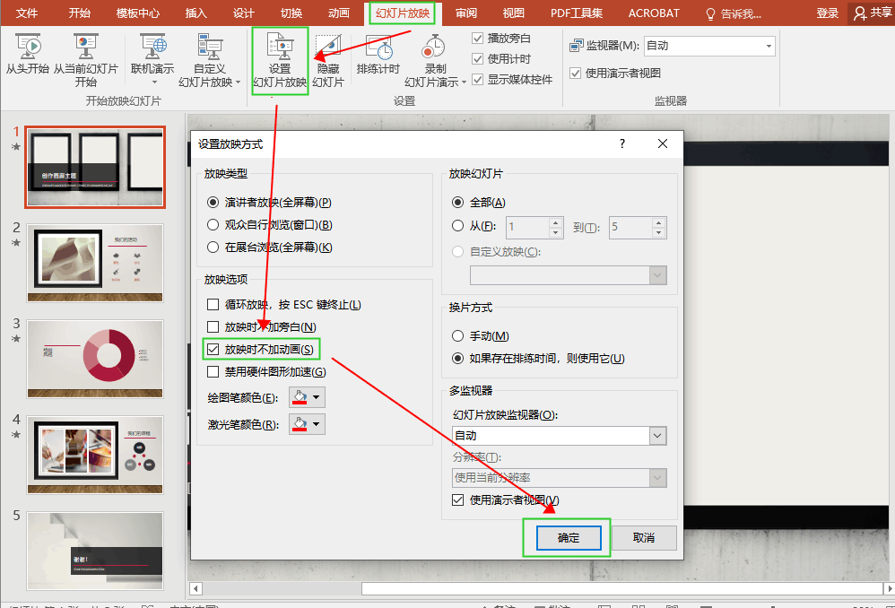This screenshot has height=608, width=895.
Task: Open 绘图笔颜色 dropdown arrow
Action: tap(317, 396)
